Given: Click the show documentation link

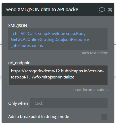Looking at the screenshot, I should pyautogui.click(x=90, y=90).
